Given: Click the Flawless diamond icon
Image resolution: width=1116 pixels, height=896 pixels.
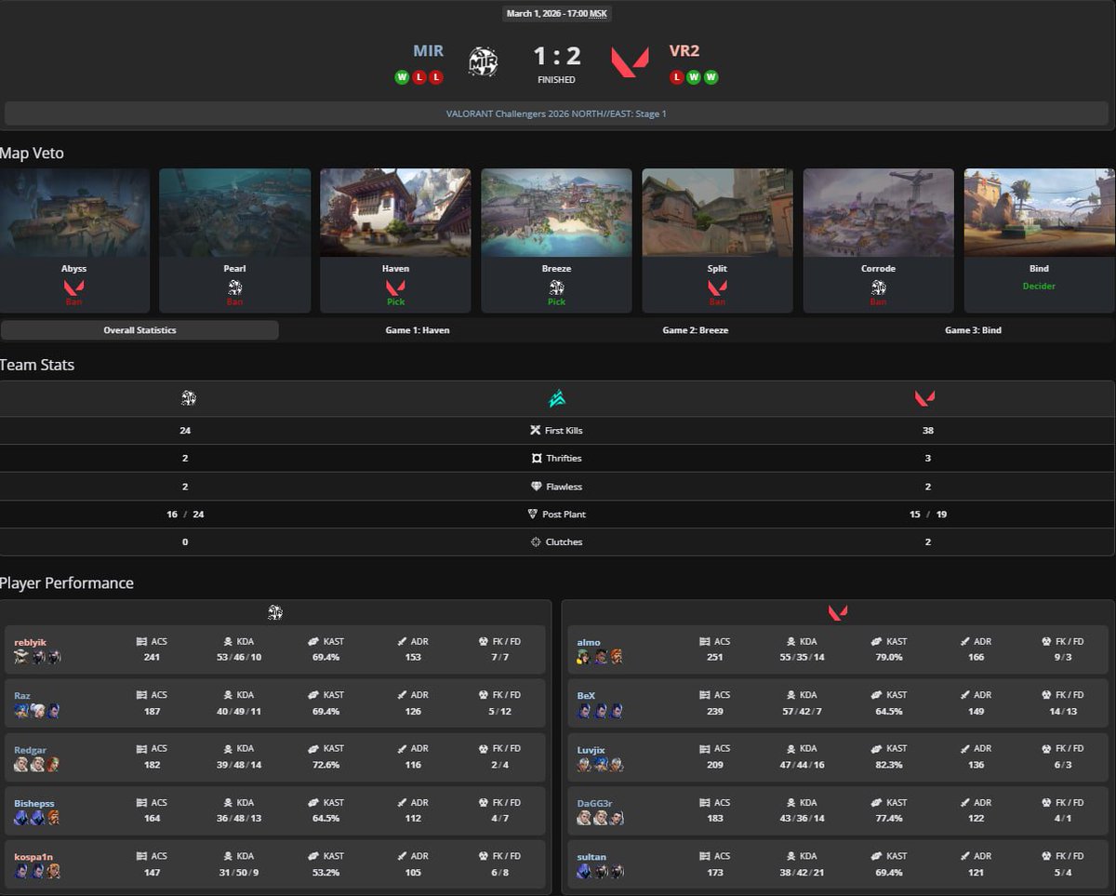Looking at the screenshot, I should (x=536, y=486).
